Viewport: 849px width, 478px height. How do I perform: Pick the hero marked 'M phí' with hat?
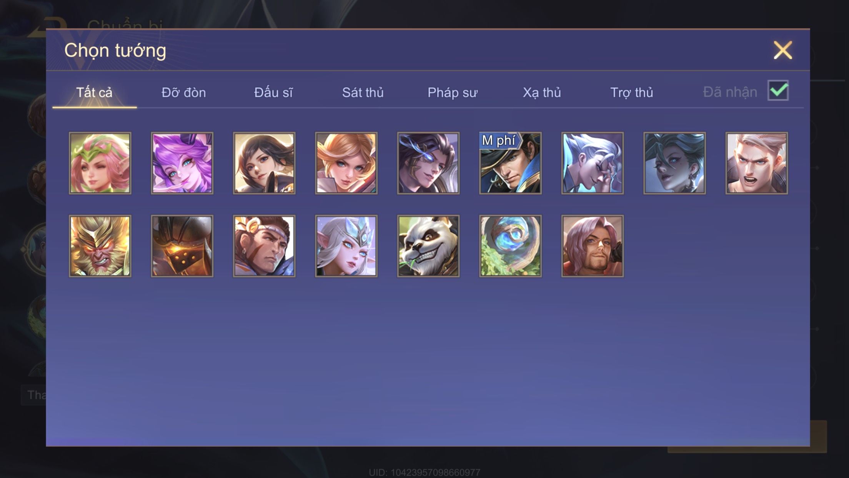(510, 163)
